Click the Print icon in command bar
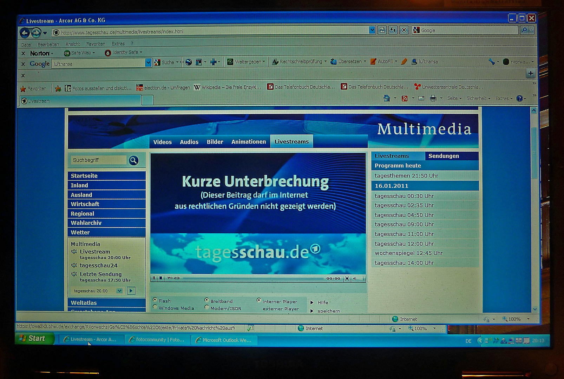This screenshot has width=564, height=379. coord(433,98)
